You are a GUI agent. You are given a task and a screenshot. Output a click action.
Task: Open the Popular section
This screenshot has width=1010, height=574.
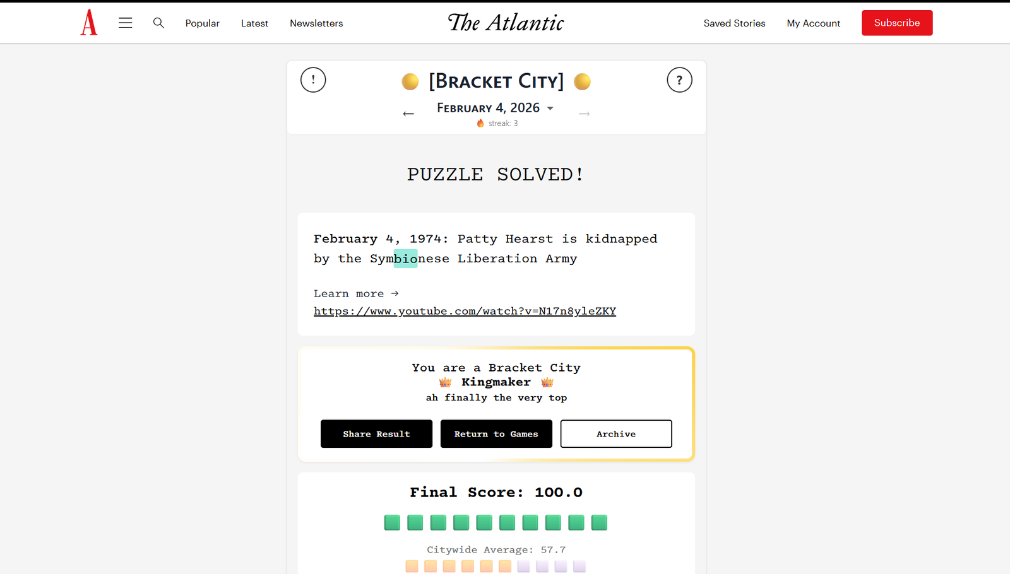[202, 23]
